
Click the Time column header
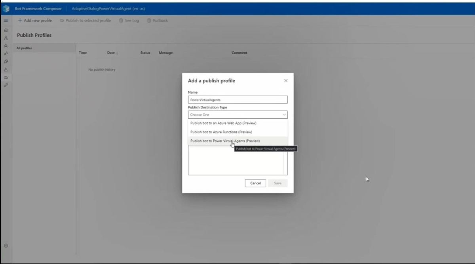tap(83, 52)
